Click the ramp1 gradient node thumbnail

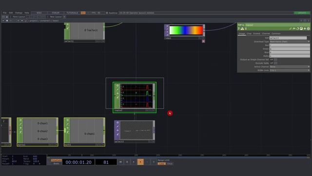(186, 30)
